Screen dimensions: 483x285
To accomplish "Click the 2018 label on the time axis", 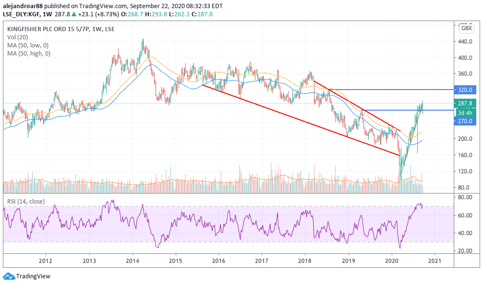I will click(305, 261).
